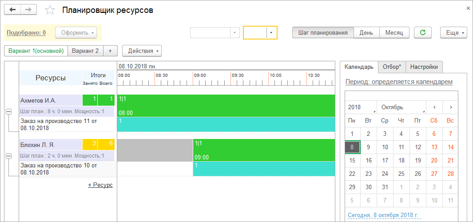Open the Действия dropdown menu
The height and width of the screenshot is (222, 473).
click(x=142, y=51)
